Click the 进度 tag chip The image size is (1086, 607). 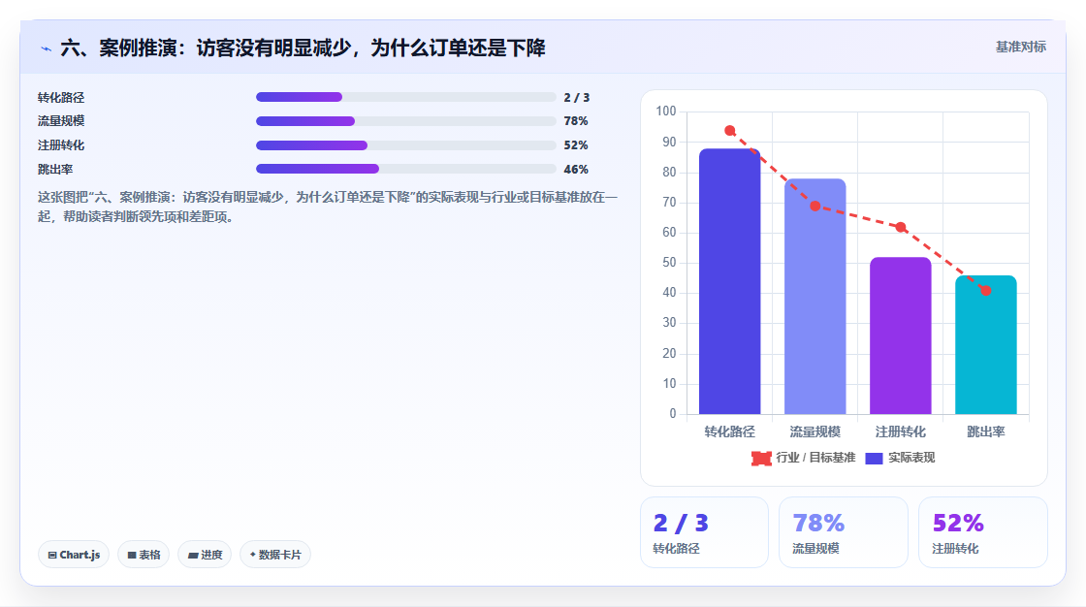click(x=205, y=555)
